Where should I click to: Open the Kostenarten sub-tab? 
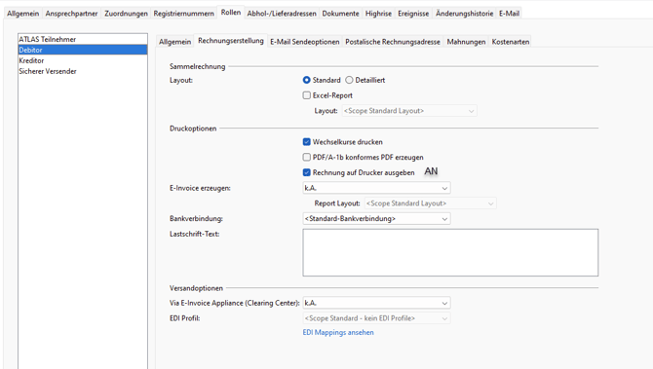point(510,42)
